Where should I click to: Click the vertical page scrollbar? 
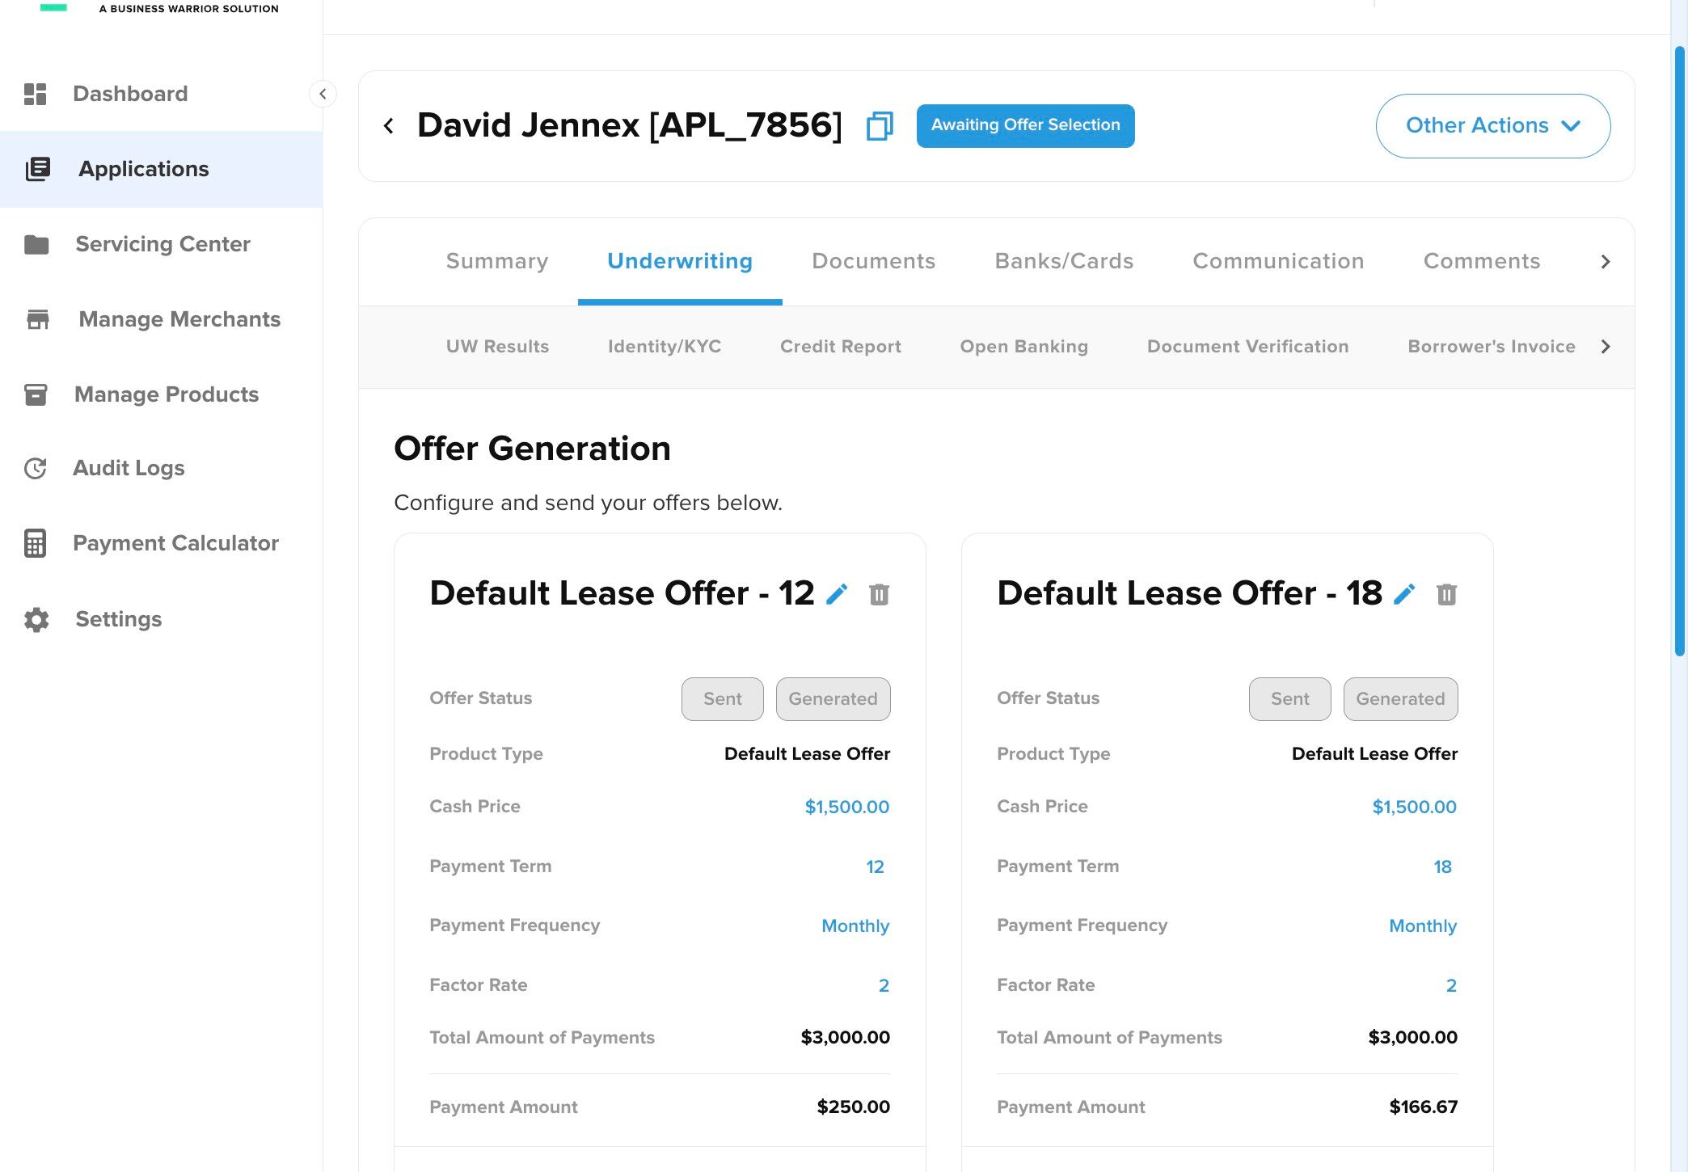click(1679, 351)
